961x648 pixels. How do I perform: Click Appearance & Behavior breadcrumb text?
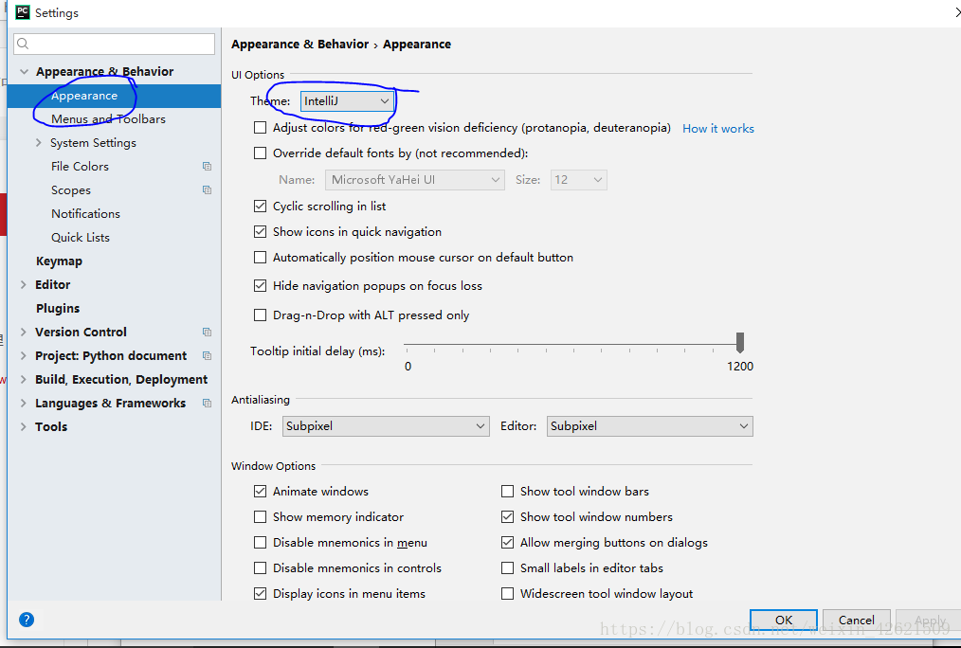point(299,45)
